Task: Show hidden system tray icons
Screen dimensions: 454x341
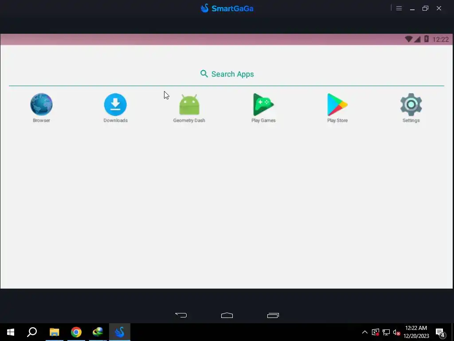Action: 365,332
